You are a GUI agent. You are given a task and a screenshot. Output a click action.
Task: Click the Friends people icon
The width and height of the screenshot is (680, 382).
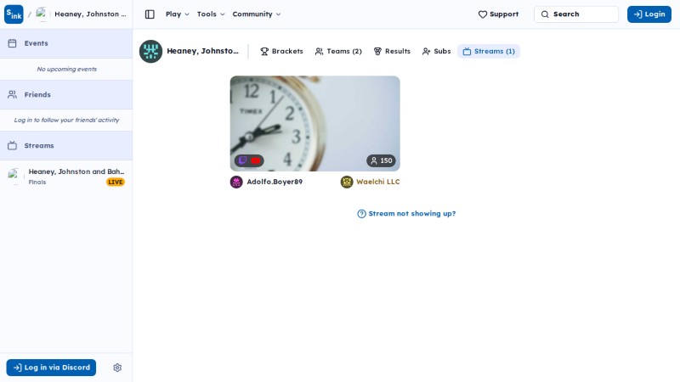point(12,94)
